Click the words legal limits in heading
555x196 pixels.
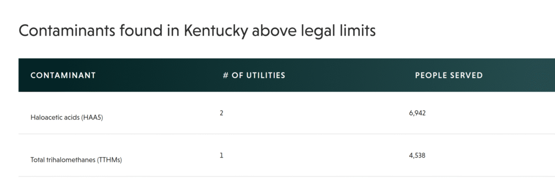point(338,31)
